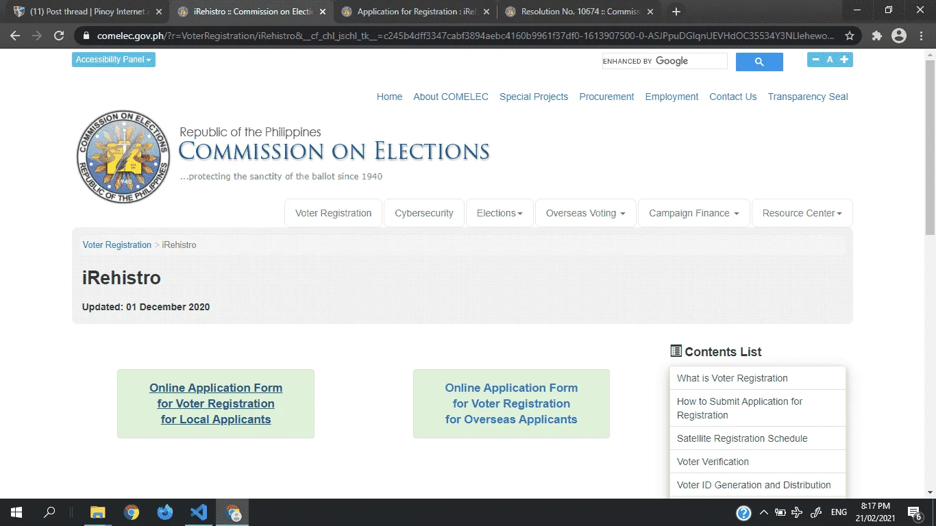Increase font size with the plus icon
The image size is (936, 526).
pyautogui.click(x=844, y=60)
